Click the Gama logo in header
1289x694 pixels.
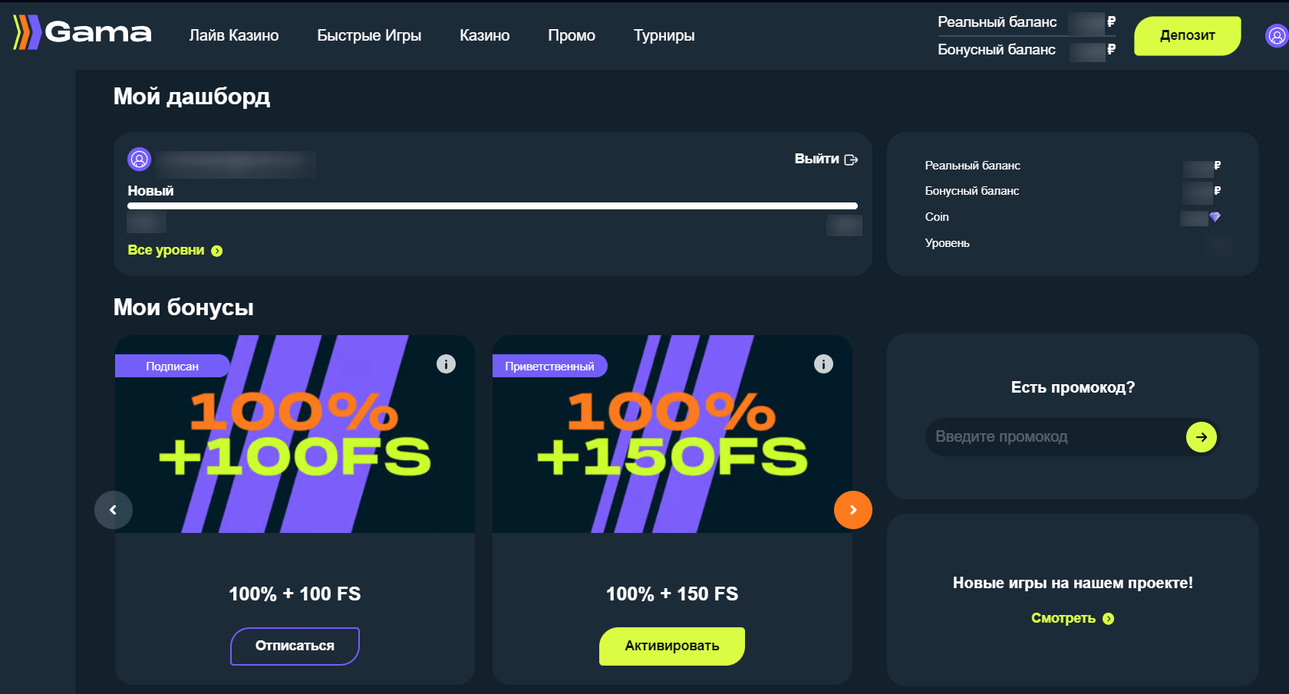pyautogui.click(x=83, y=32)
